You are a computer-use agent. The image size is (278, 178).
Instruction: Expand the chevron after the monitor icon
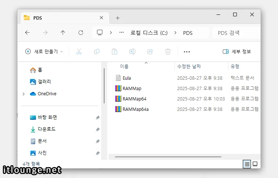111,33
